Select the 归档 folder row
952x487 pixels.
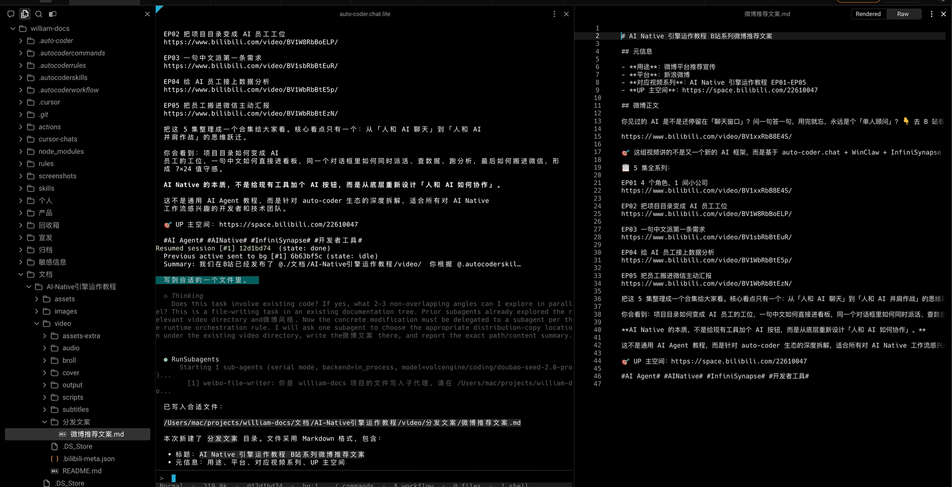77,250
